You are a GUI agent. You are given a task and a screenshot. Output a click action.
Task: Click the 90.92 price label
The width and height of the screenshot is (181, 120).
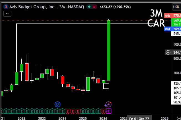pyautogui.click(x=177, y=102)
